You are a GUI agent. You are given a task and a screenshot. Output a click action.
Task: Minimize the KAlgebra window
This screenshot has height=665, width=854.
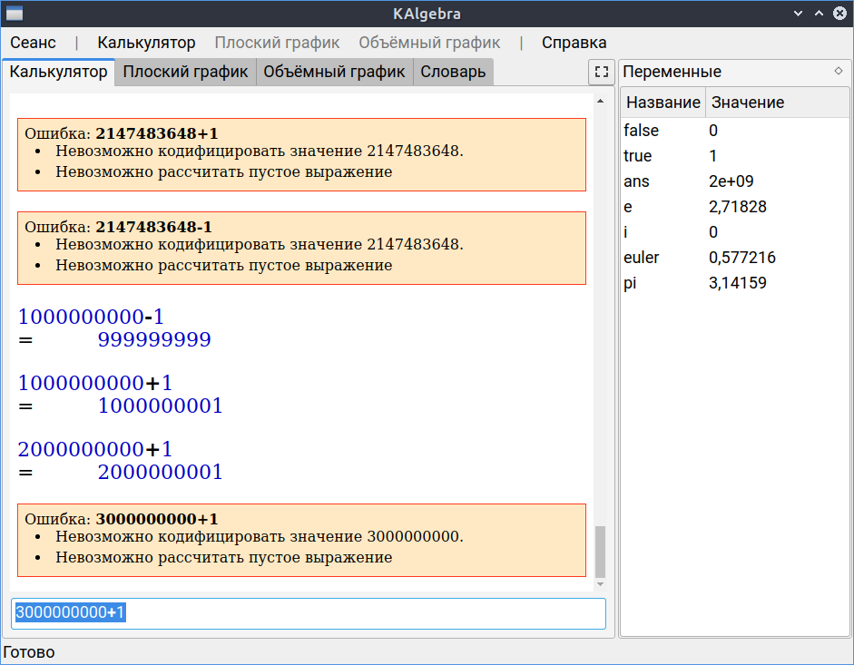coord(798,14)
